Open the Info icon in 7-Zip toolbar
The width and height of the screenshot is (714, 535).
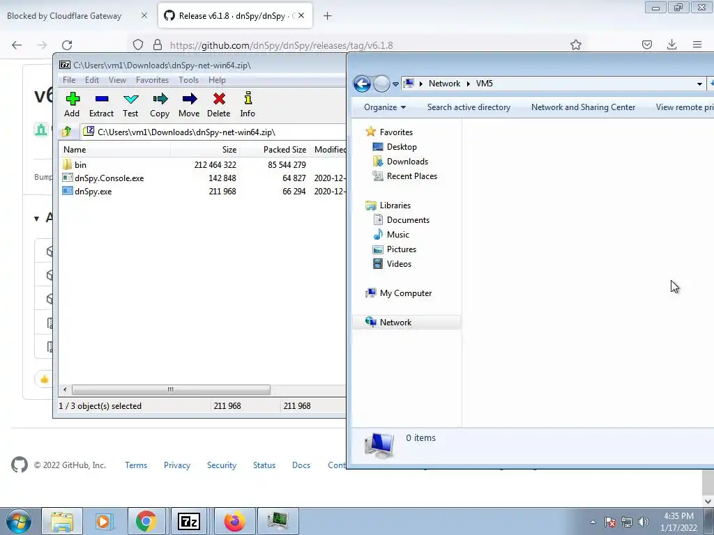(248, 105)
